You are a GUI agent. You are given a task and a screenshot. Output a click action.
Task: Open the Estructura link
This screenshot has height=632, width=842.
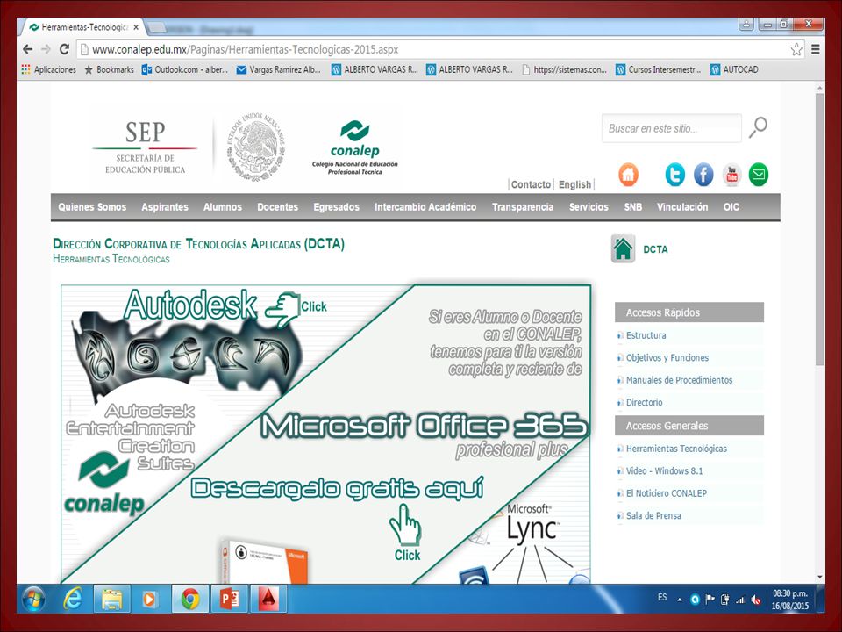point(646,335)
